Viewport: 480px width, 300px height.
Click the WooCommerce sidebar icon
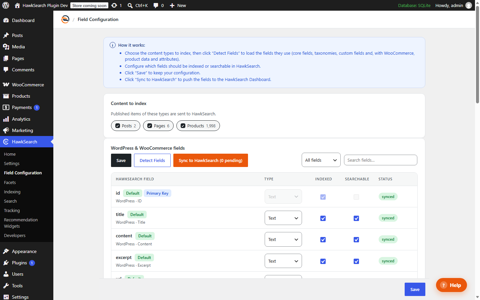coord(6,85)
